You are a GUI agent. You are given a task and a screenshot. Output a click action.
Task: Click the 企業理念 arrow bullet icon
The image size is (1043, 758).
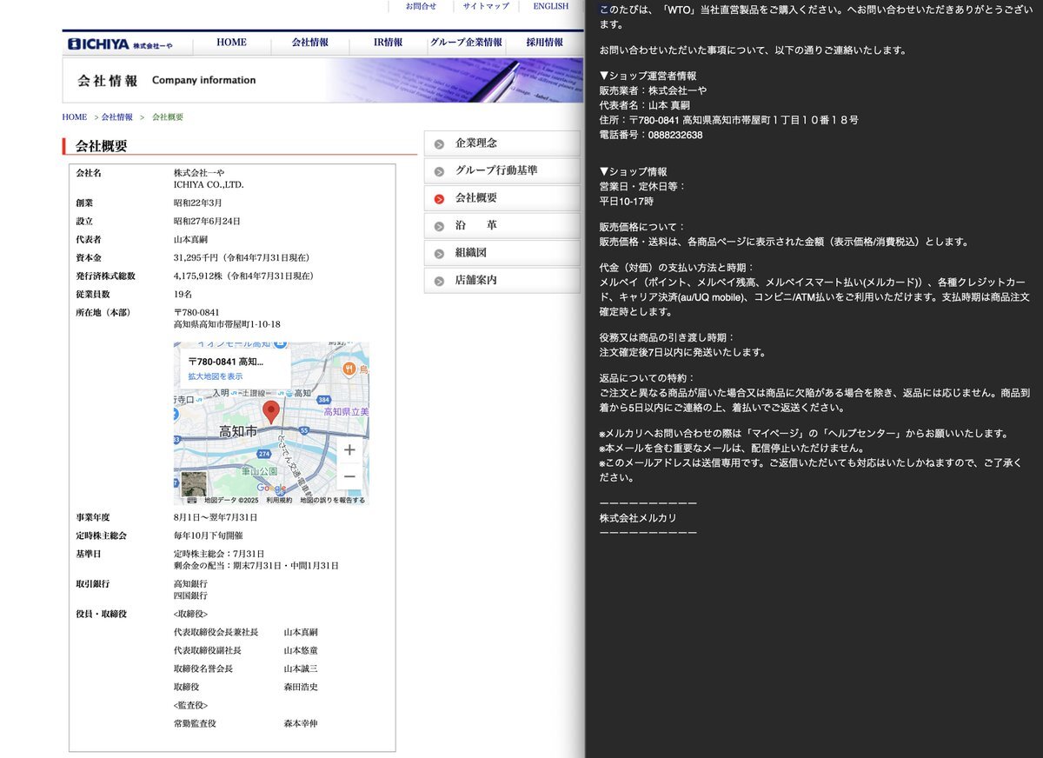pyautogui.click(x=439, y=144)
